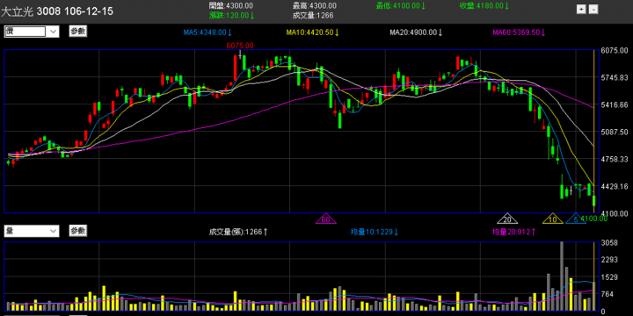This screenshot has width=633, height=316.
Task: Click the 成交量(張):1266 label
Action: 238,232
